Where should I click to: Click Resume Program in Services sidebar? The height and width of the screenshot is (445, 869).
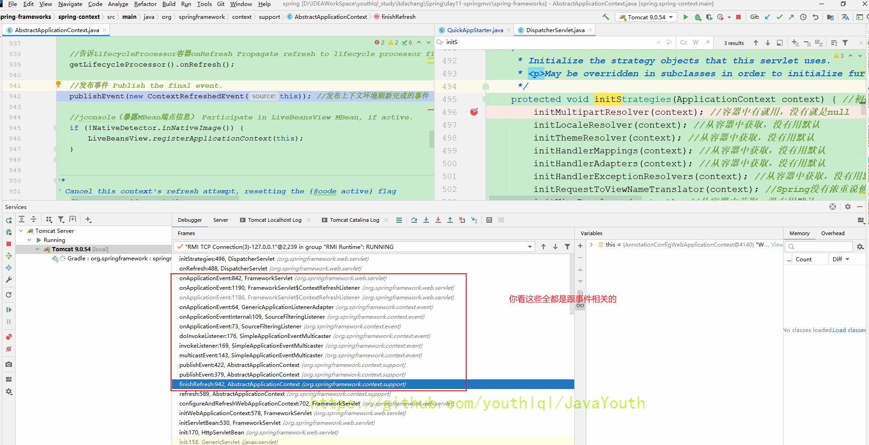9,310
